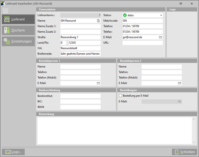The width and height of the screenshot is (199, 157).
Task: Open the hamburger menu in sidebar
Action: point(5,11)
